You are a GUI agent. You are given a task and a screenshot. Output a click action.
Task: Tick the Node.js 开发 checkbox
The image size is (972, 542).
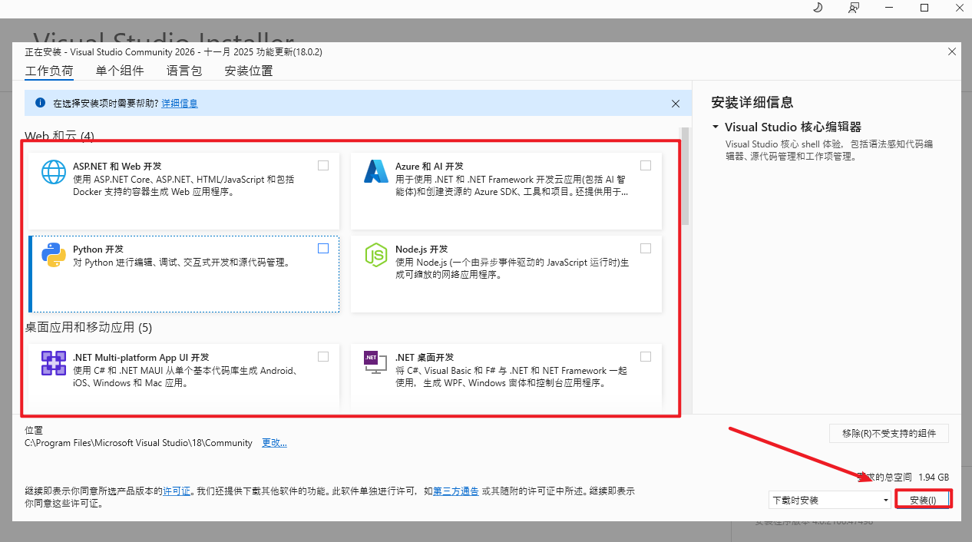click(x=646, y=248)
